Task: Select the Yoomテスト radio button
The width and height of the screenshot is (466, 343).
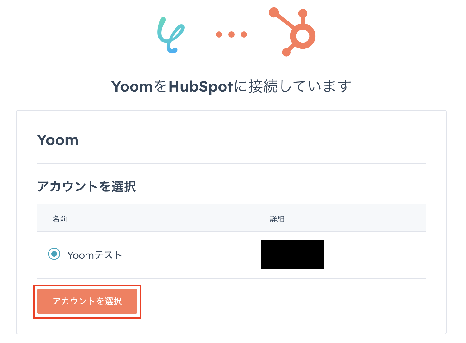Action: (x=54, y=254)
